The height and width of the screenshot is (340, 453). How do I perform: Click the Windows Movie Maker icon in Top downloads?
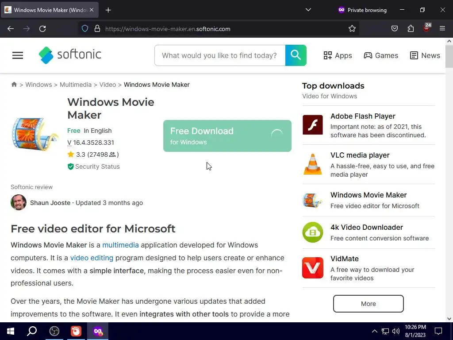click(313, 200)
